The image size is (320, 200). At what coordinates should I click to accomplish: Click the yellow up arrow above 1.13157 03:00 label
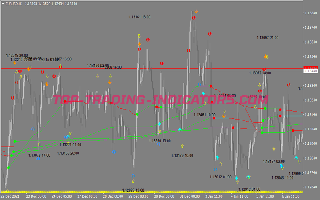[274, 149]
